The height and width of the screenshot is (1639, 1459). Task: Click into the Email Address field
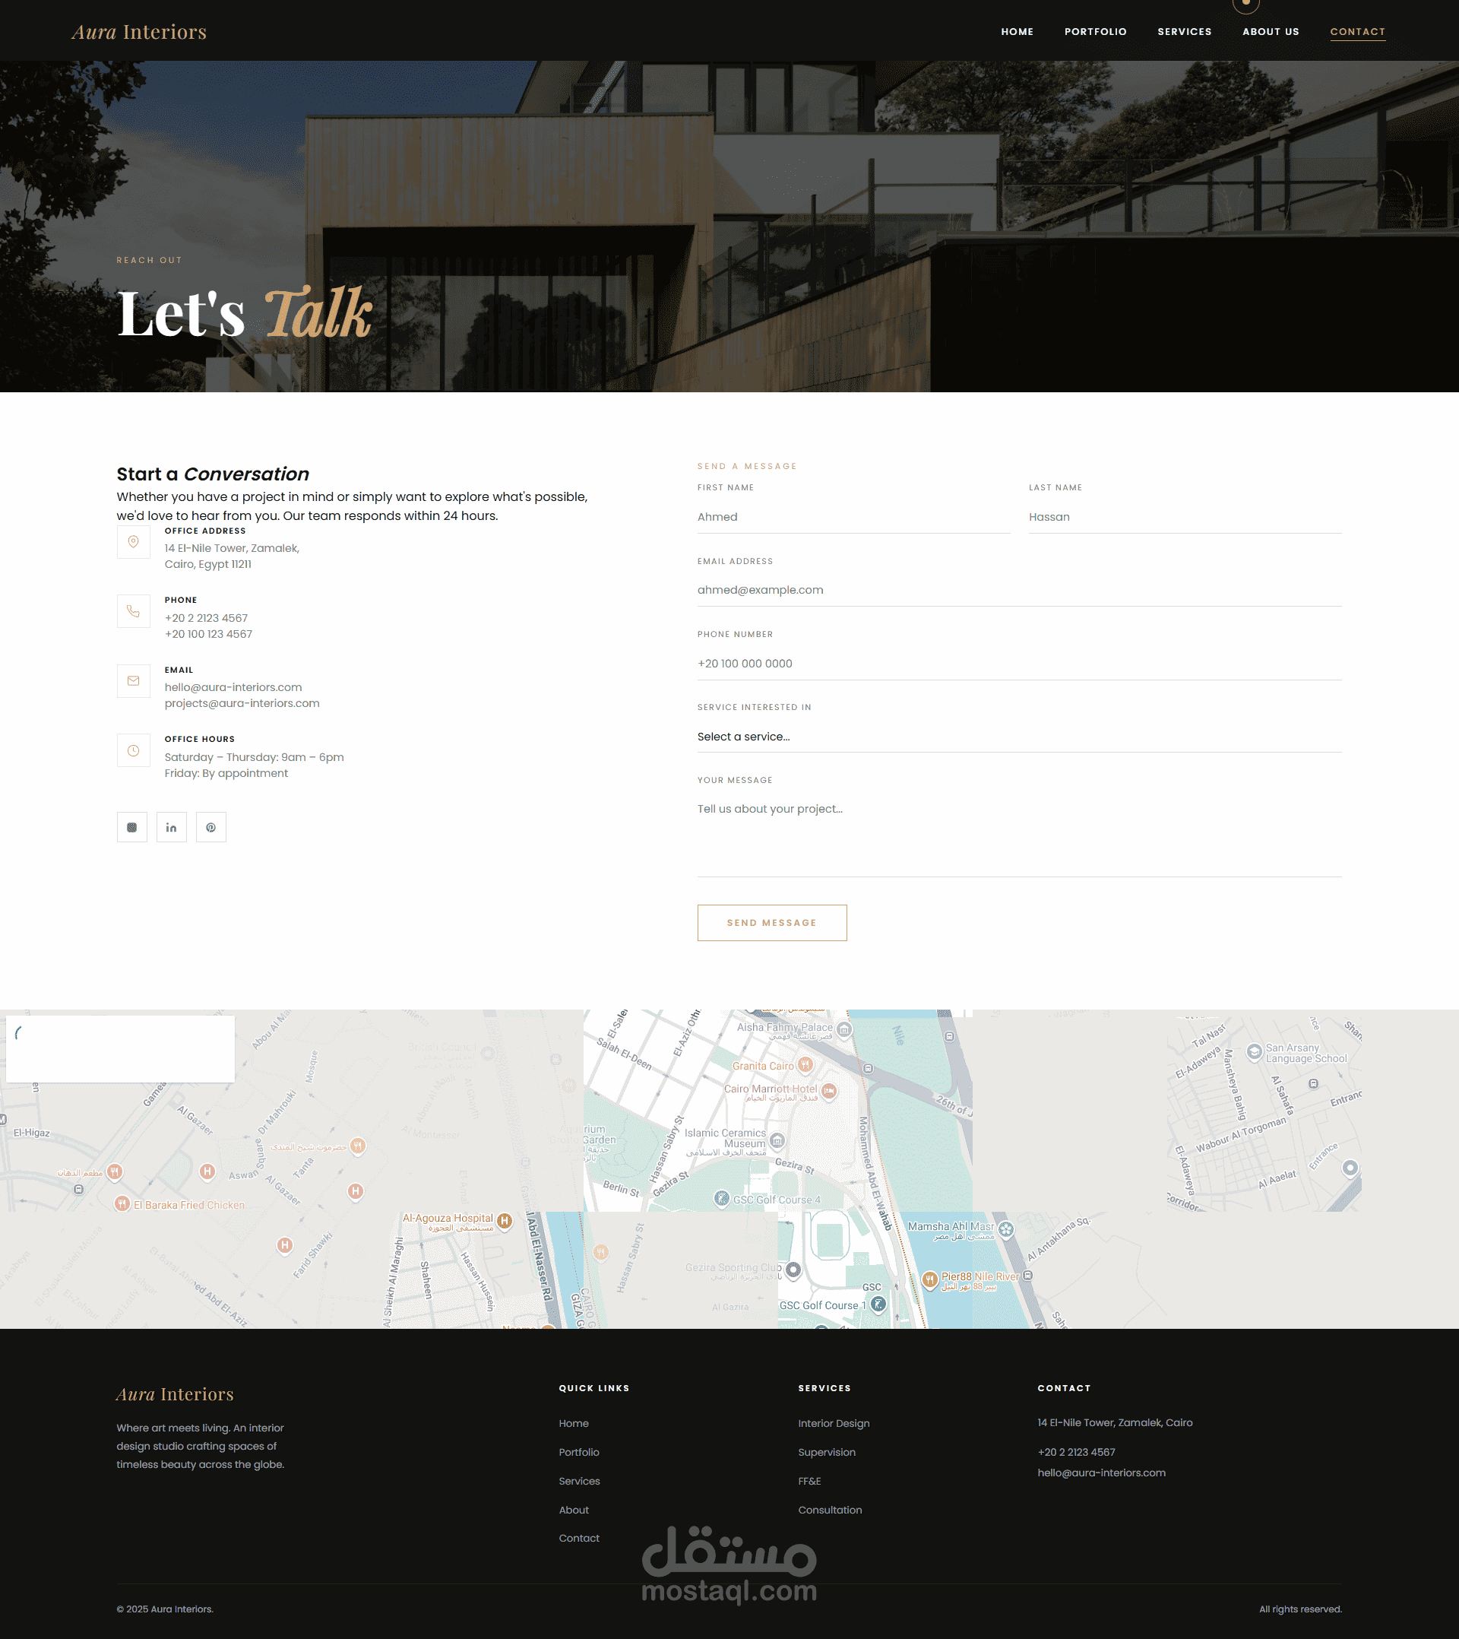point(1018,590)
